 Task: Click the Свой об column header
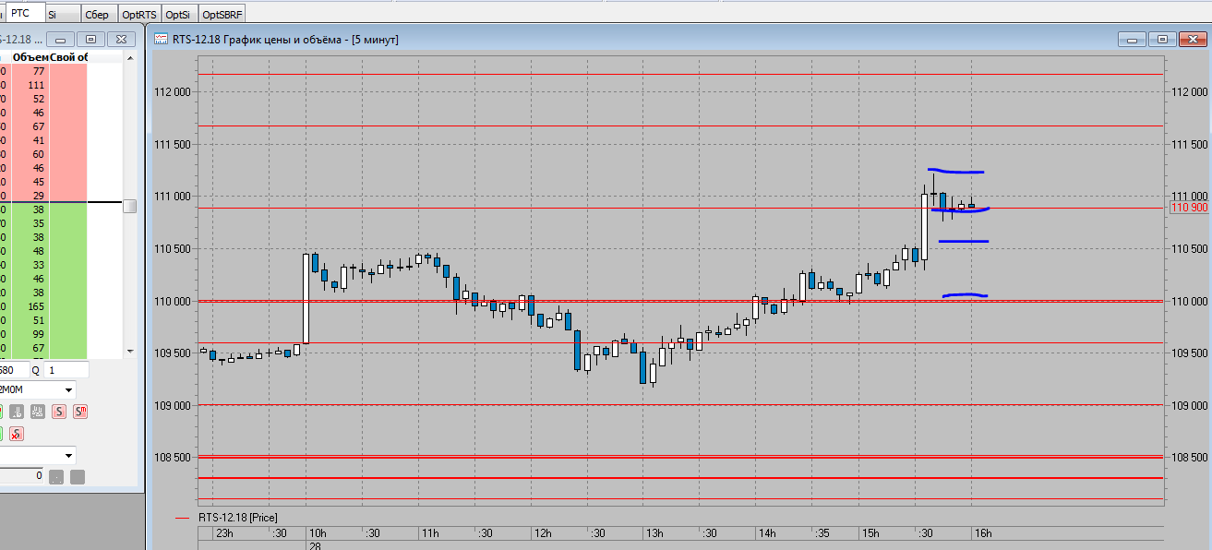(69, 57)
